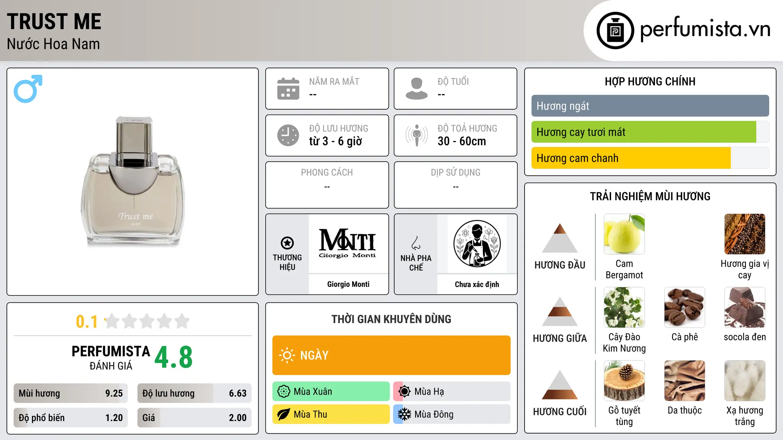Click the Dịp sử dụng card

[x=456, y=185]
